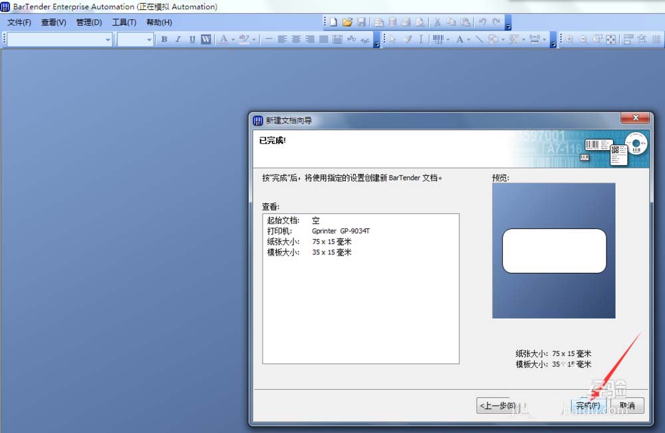Click the Print Preview icon
The height and width of the screenshot is (433, 665).
[420, 22]
